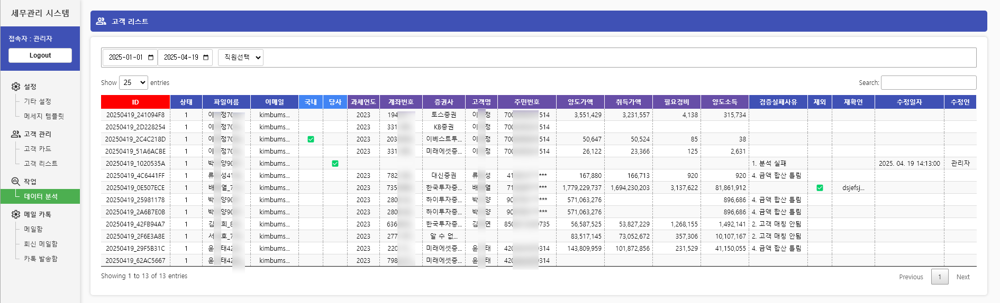Click the Search input field

(x=929, y=83)
